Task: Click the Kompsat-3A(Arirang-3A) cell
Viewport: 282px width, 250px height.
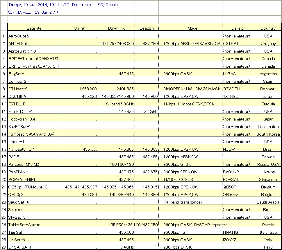Action: point(34,132)
